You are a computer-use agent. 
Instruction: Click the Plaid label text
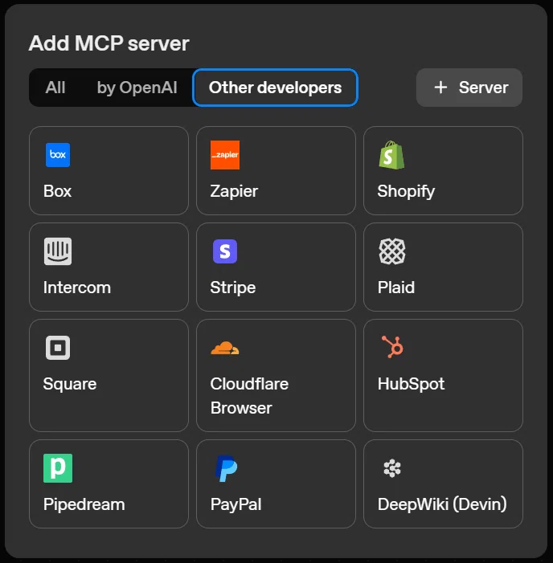(x=396, y=288)
